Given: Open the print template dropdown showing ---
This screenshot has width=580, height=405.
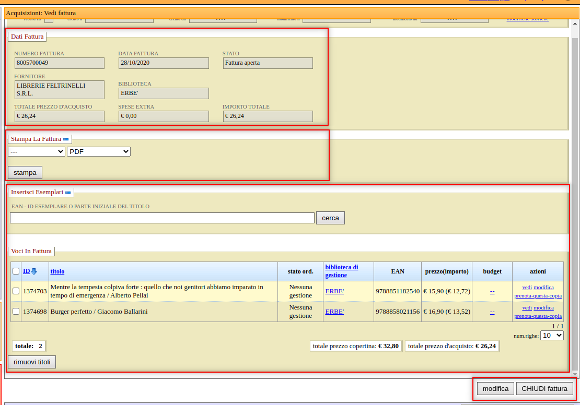Looking at the screenshot, I should tap(37, 151).
